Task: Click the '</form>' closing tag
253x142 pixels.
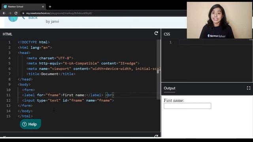Action: (x=25, y=106)
